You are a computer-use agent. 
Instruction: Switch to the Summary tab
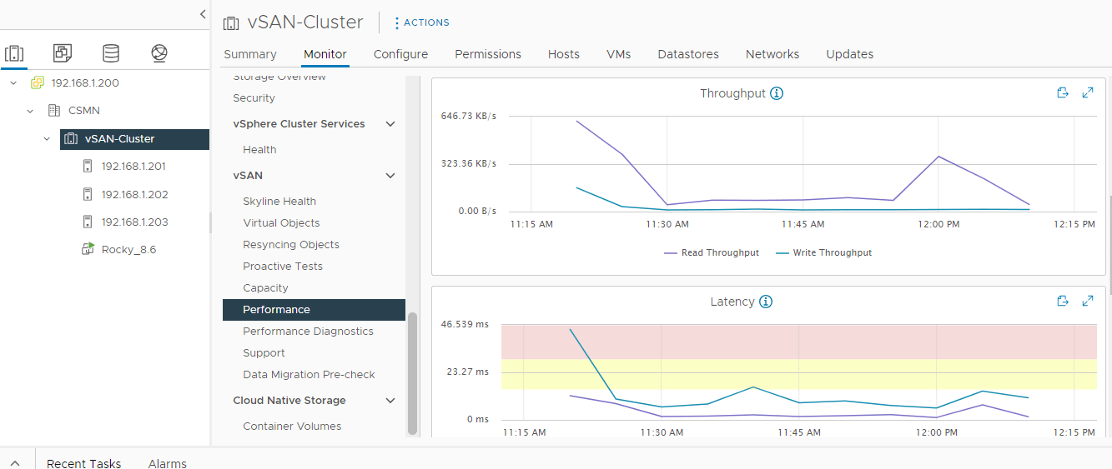250,54
